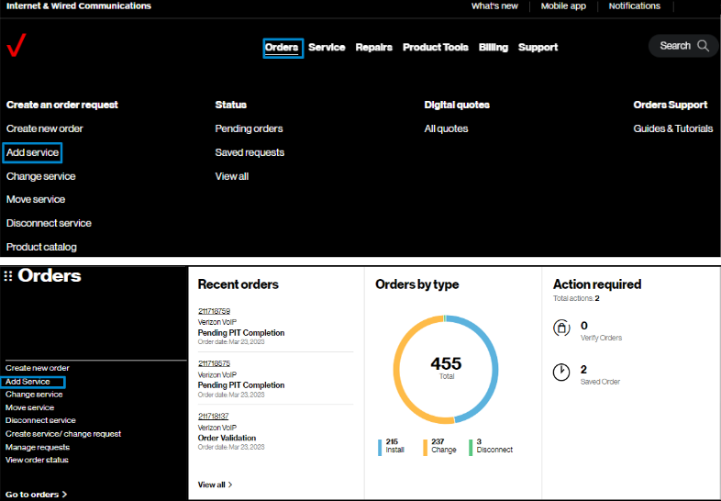The width and height of the screenshot is (721, 501).
Task: Click the Search magnifier icon
Action: [703, 46]
